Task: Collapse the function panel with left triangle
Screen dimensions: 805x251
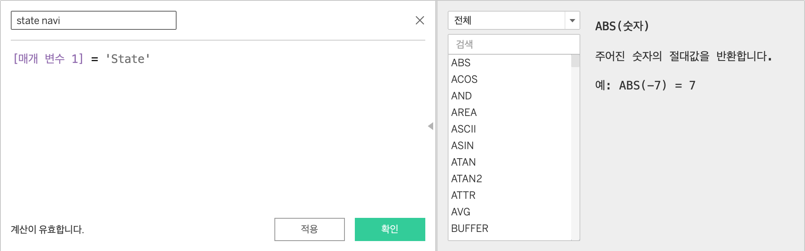Action: [x=431, y=126]
